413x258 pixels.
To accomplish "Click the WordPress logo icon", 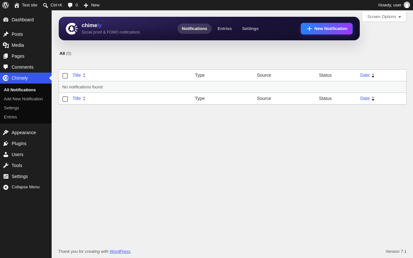I will (5, 5).
